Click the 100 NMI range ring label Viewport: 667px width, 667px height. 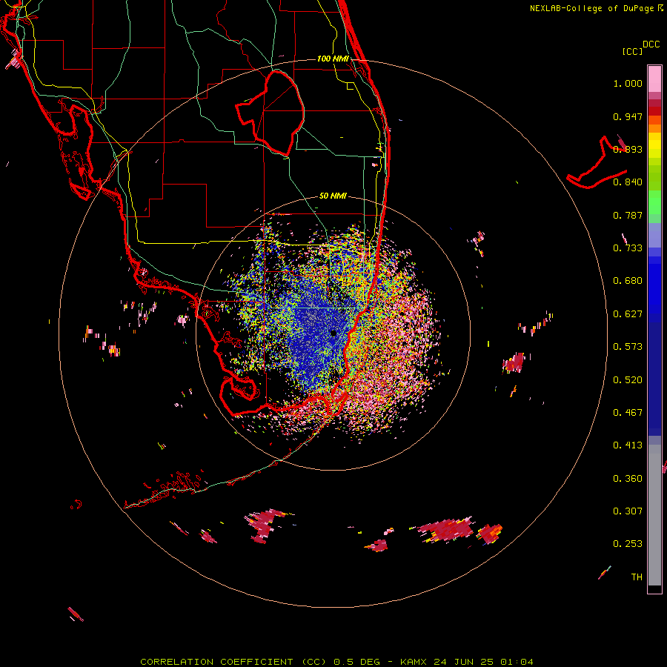[333, 59]
